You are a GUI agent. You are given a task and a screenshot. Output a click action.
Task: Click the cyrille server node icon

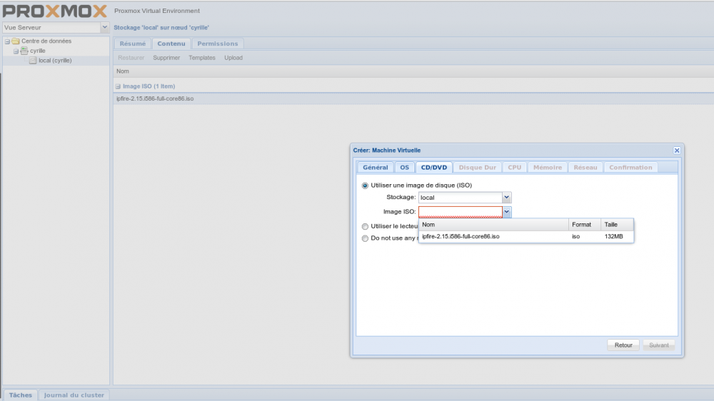(x=24, y=51)
